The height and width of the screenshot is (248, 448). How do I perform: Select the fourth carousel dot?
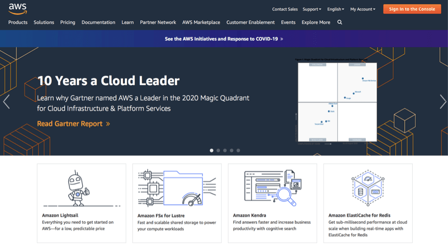point(231,150)
